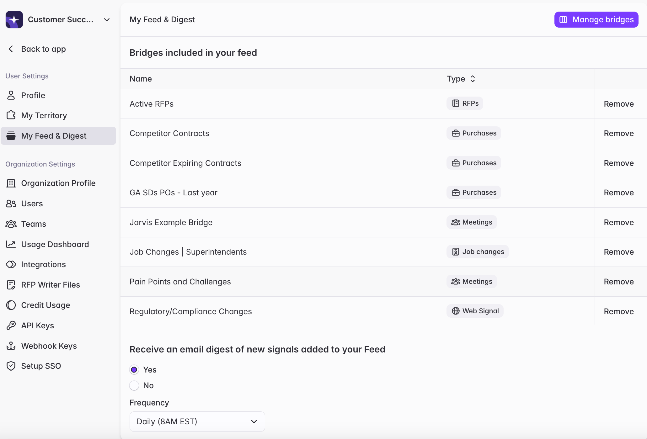Open the Webhook Keys page

click(x=58, y=346)
